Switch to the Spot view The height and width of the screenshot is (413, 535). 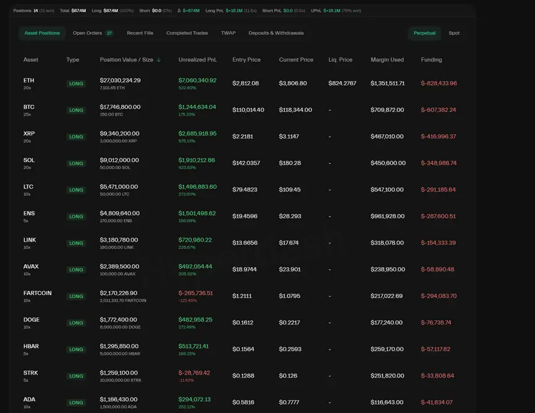click(454, 33)
